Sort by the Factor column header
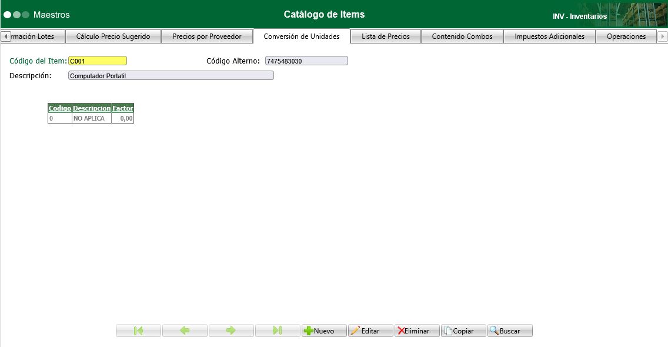 pyautogui.click(x=122, y=108)
